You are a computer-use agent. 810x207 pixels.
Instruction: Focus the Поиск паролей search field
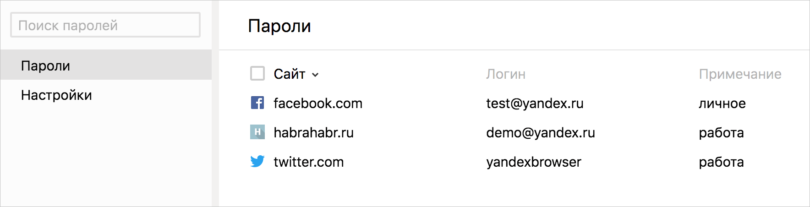(105, 25)
